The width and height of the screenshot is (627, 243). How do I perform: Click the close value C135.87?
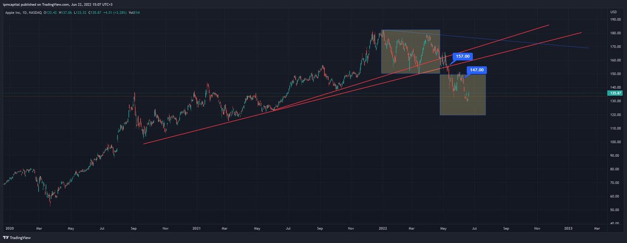click(95, 13)
